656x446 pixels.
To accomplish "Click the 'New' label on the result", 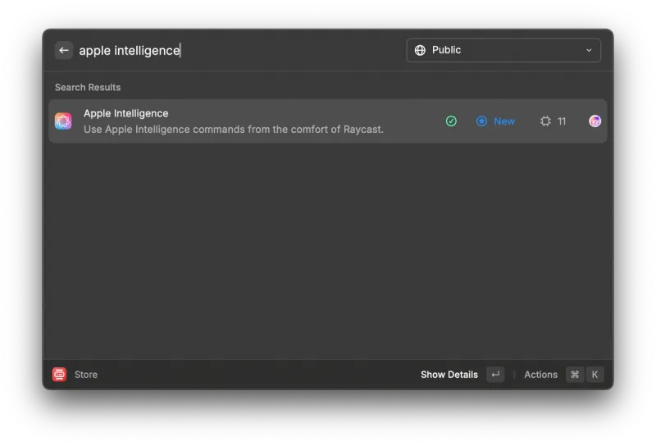I will 504,121.
